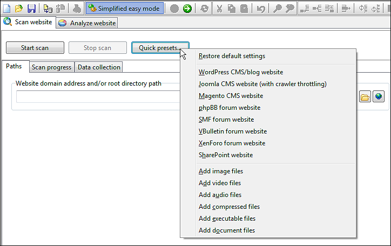Toggle Simplified easy mode
This screenshot has height=246, width=391.
click(125, 9)
